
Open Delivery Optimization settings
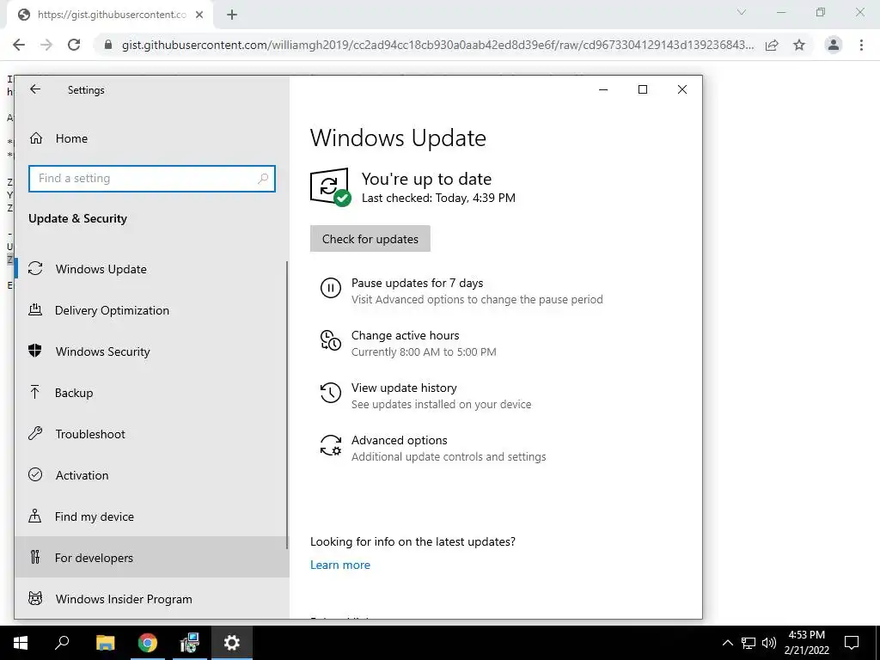point(151,310)
